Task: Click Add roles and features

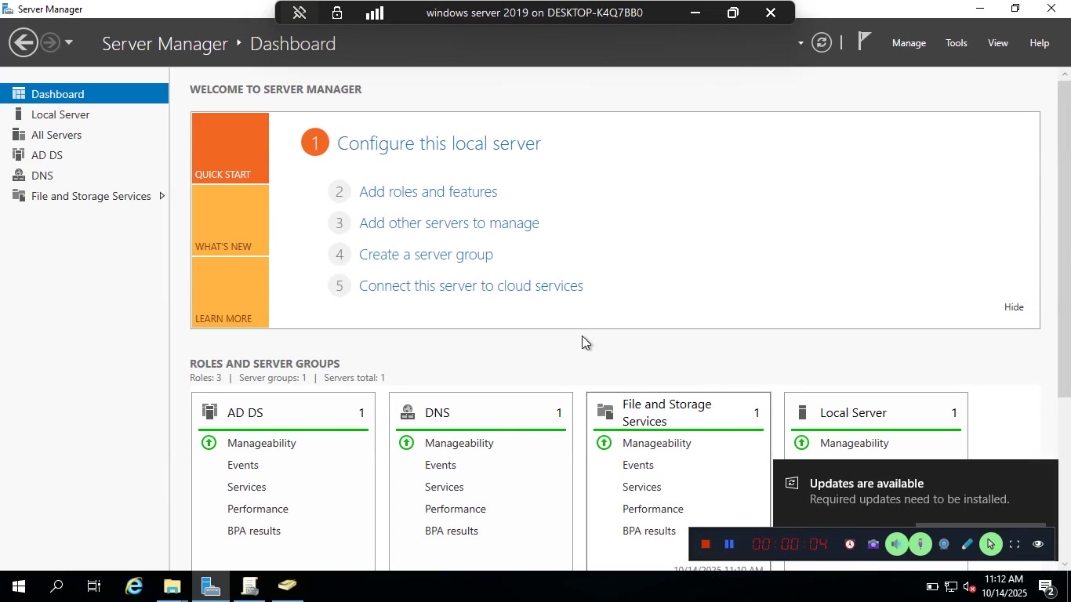Action: (x=428, y=192)
